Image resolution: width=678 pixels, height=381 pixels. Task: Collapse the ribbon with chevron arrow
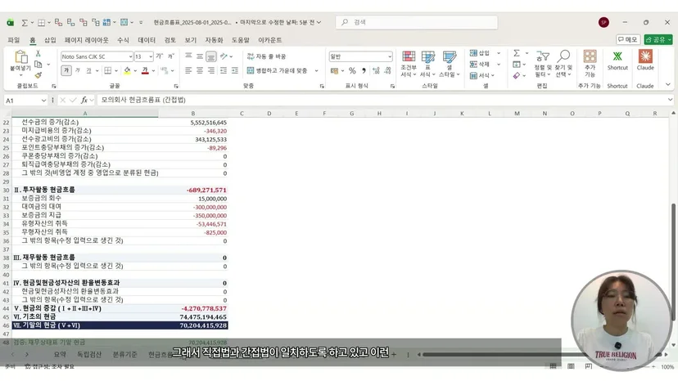point(668,85)
